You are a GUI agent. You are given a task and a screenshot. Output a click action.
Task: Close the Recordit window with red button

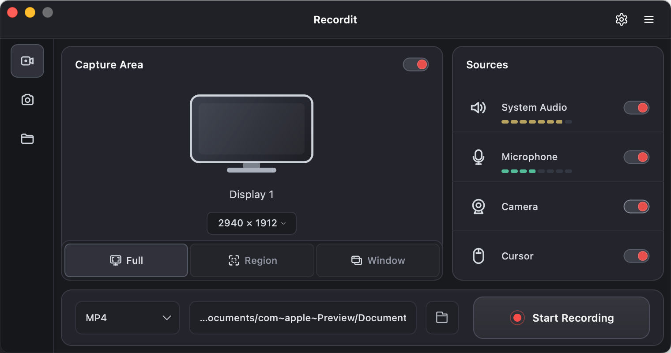[12, 12]
